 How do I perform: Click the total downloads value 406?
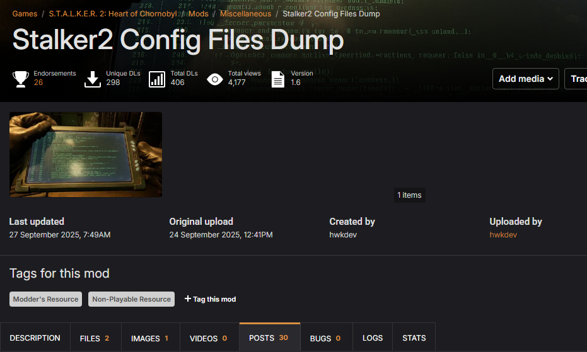177,82
